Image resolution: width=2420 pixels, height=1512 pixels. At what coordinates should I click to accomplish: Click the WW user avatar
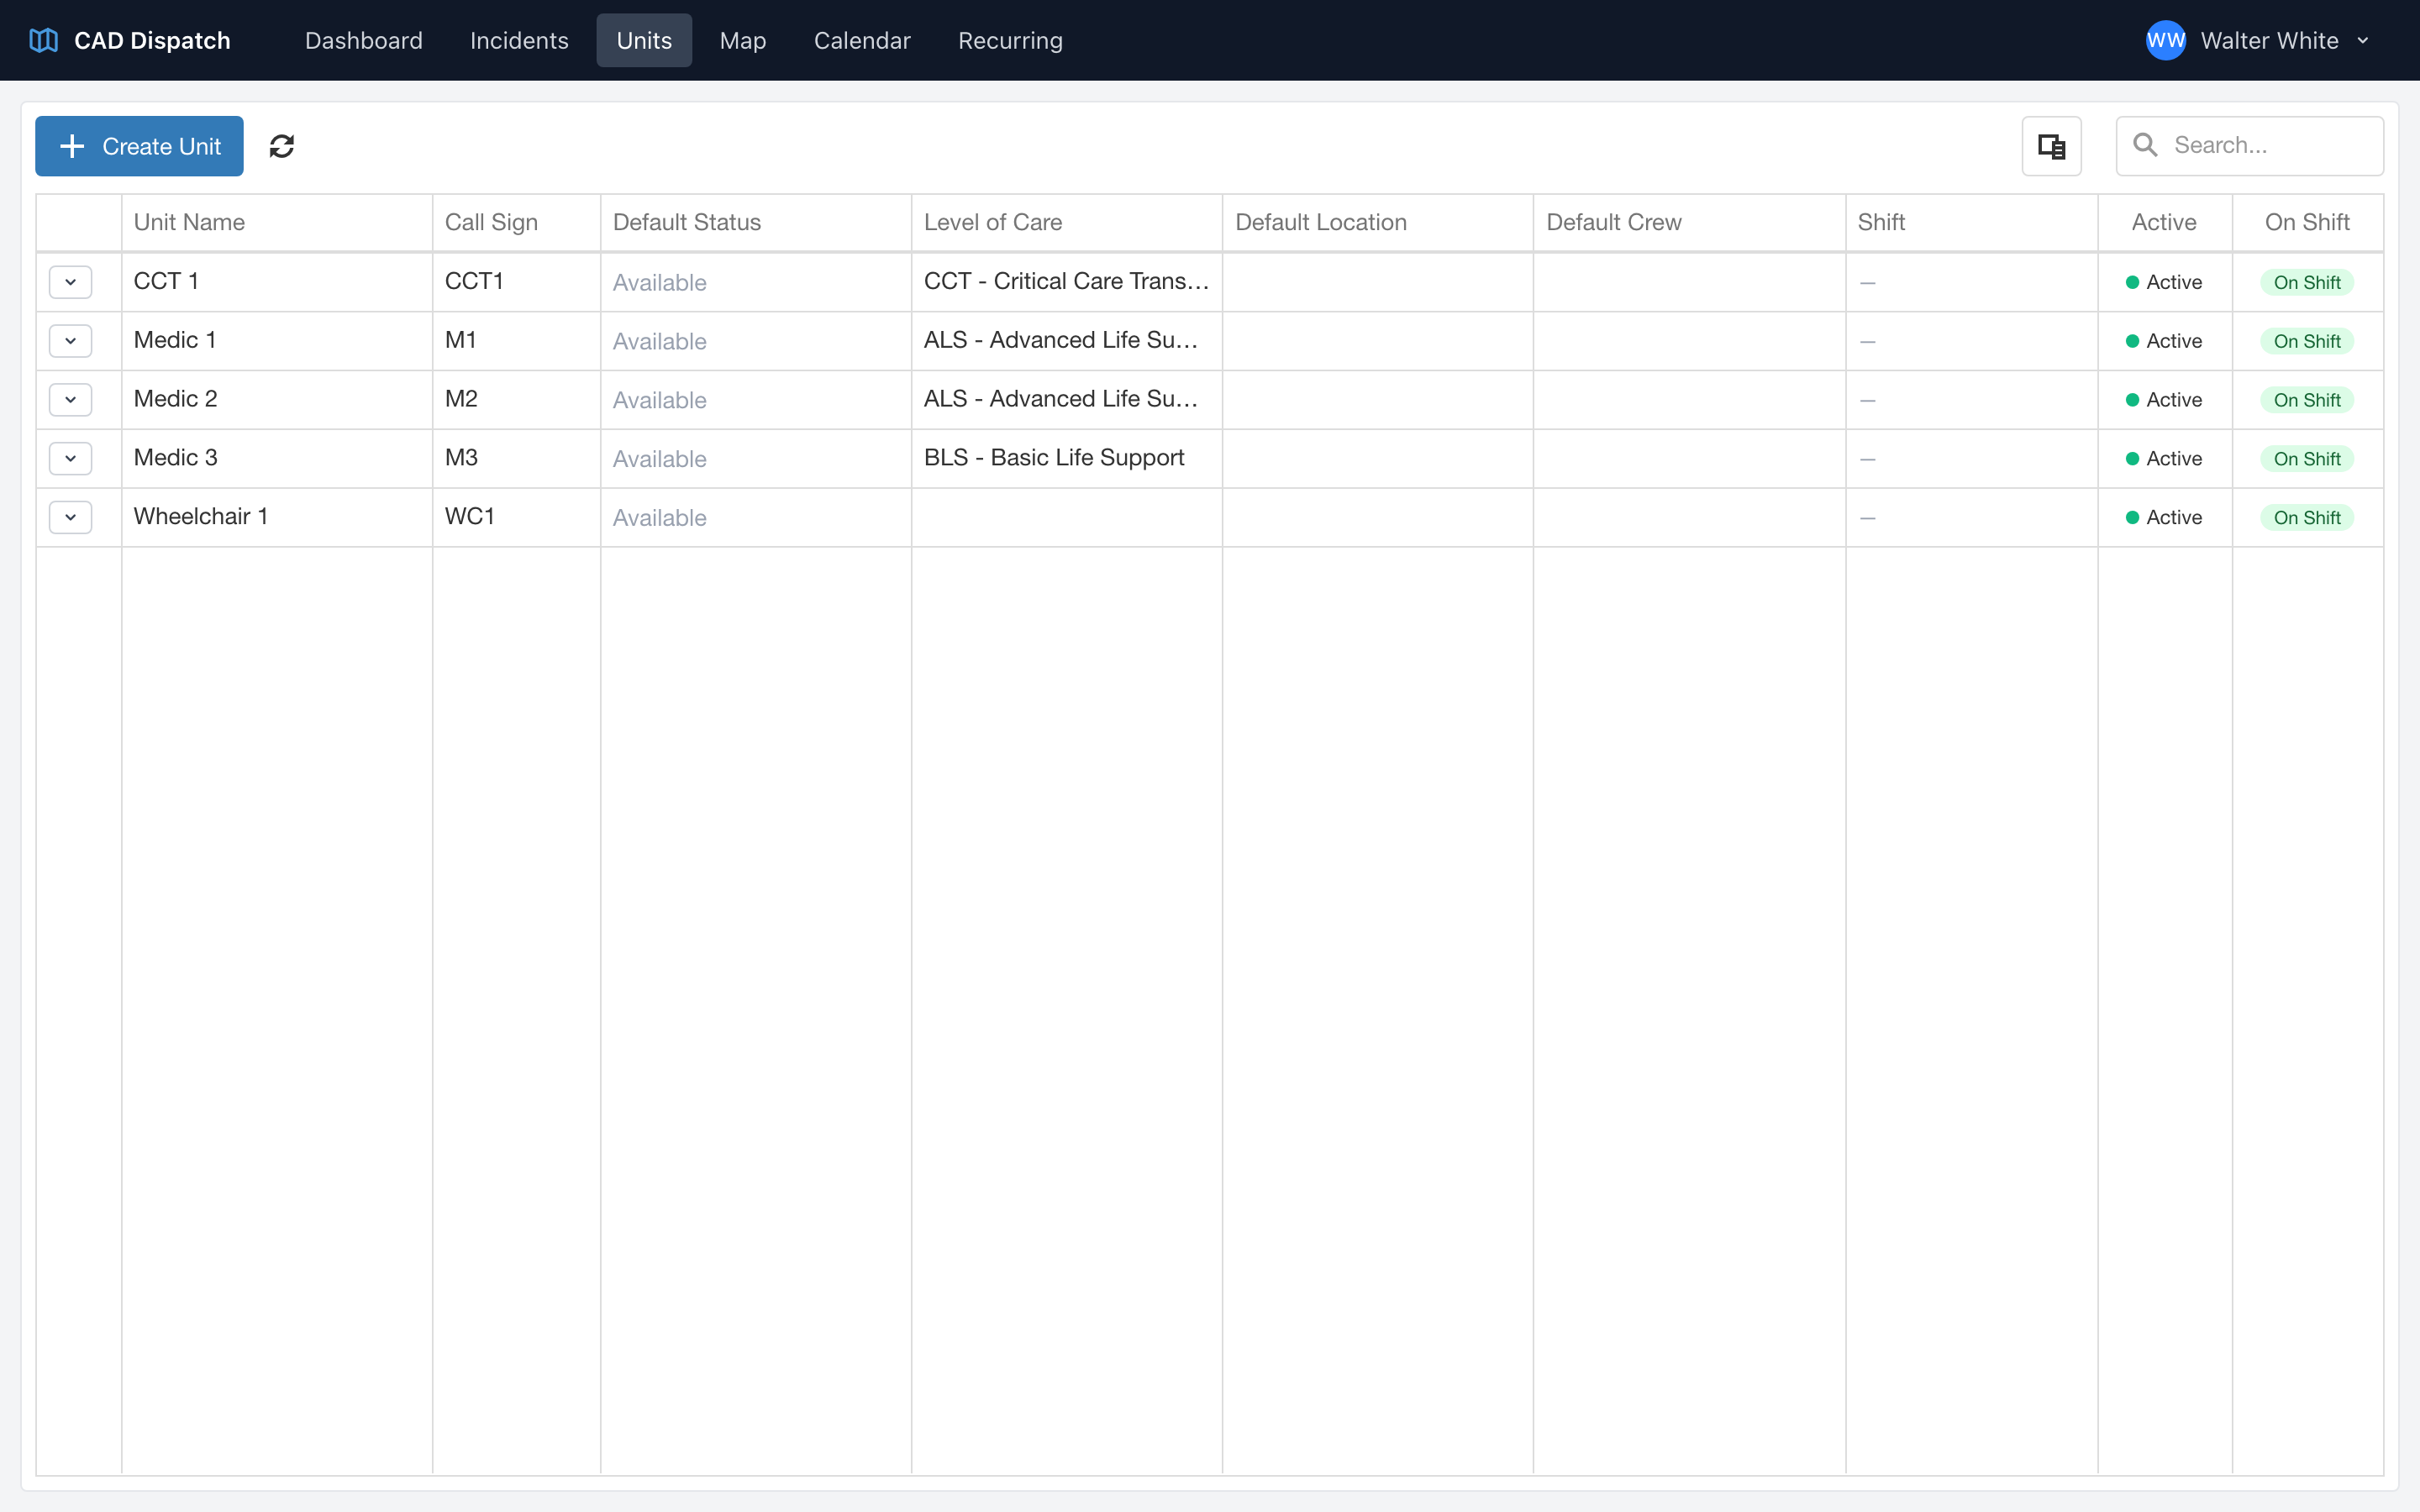click(x=2165, y=41)
